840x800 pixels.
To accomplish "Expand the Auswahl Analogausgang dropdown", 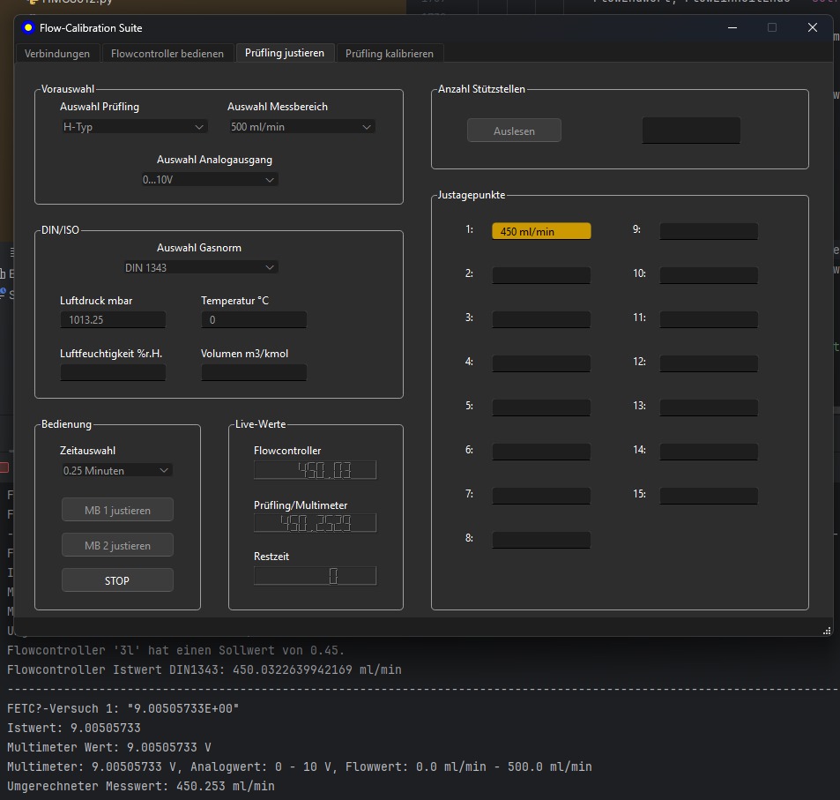I will 210,180.
